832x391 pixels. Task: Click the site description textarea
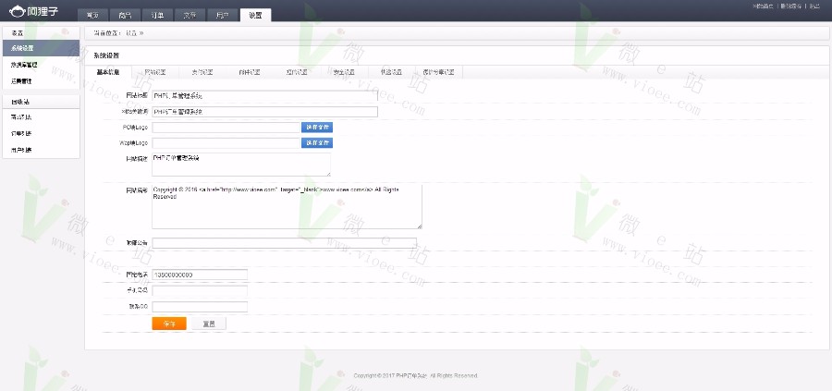(241, 165)
